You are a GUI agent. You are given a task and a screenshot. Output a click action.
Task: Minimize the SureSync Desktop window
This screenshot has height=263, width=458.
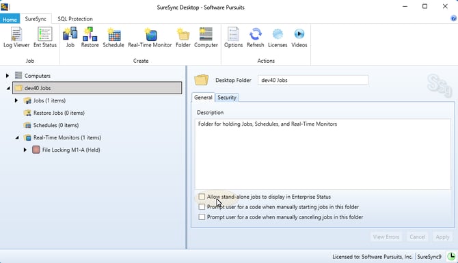405,6
